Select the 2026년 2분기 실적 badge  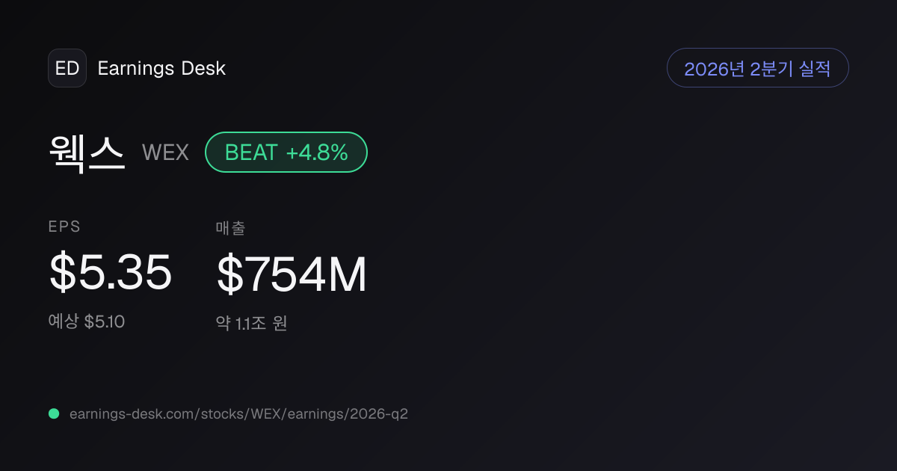click(757, 68)
